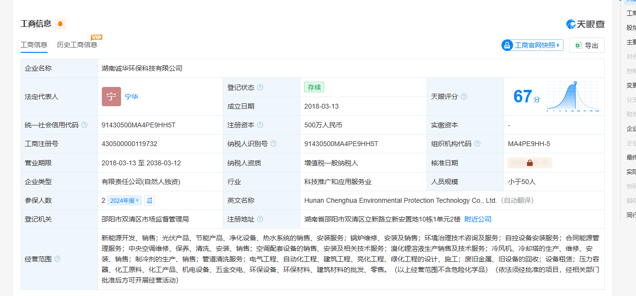
Task: Click help icon beside 注册地址
Action: [260, 219]
